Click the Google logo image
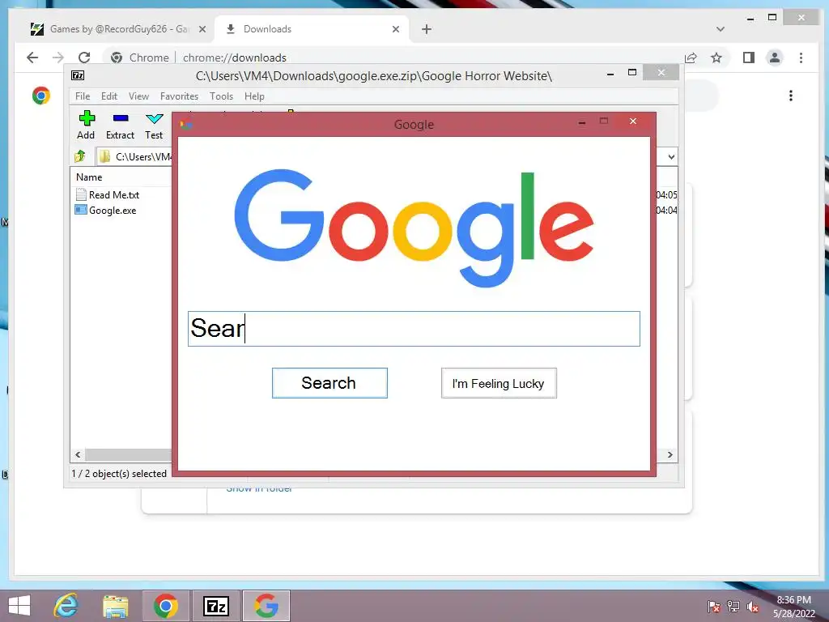829x622 pixels. 414,228
